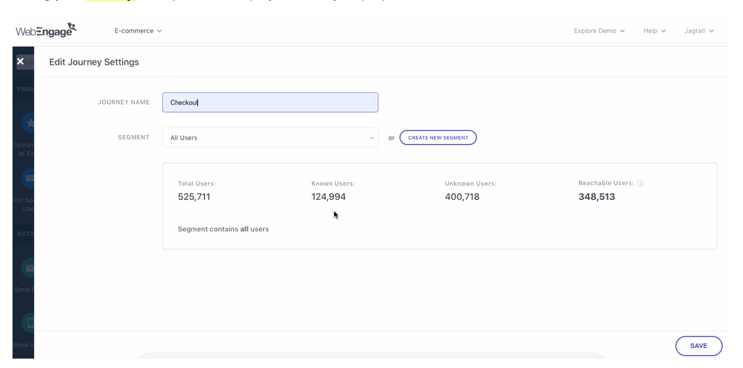Screen dimensions: 743x368
Task: Click the Known Users count 124,994
Action: click(329, 197)
